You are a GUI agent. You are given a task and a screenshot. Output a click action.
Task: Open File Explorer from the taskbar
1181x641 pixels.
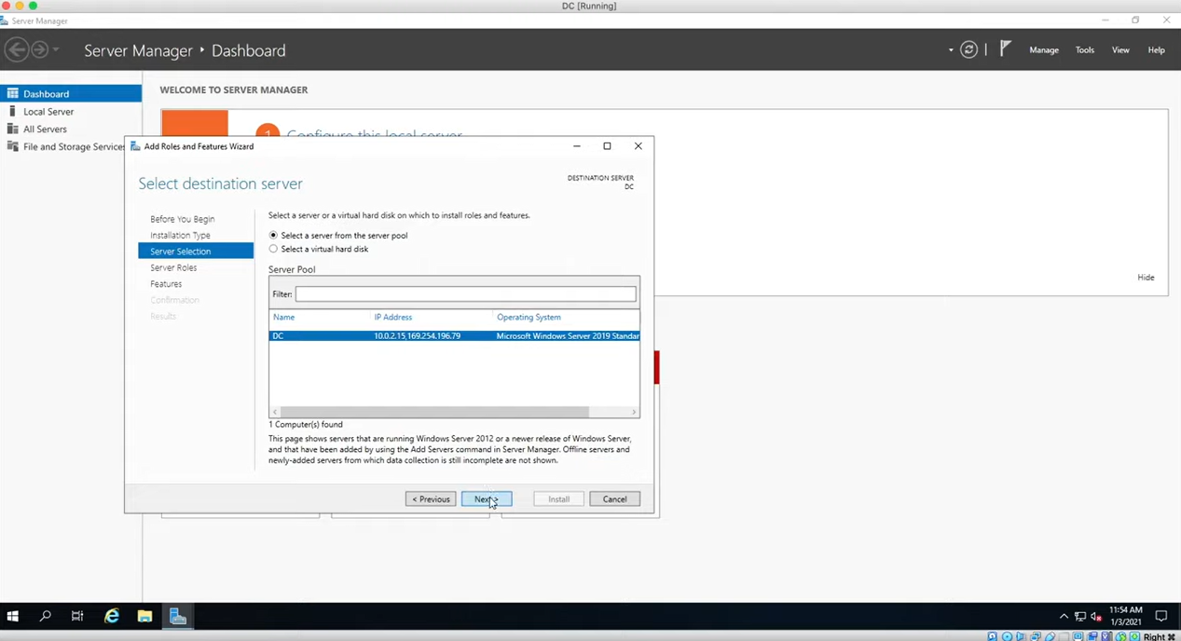tap(144, 616)
